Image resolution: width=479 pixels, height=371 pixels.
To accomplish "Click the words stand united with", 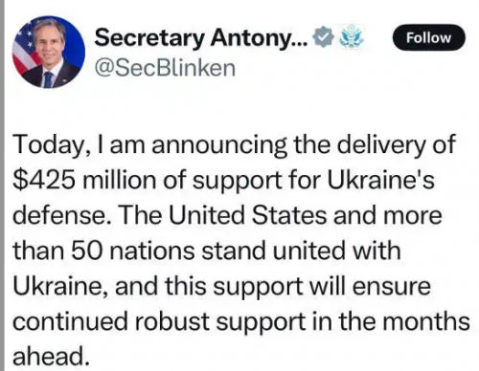I will click(301, 251).
